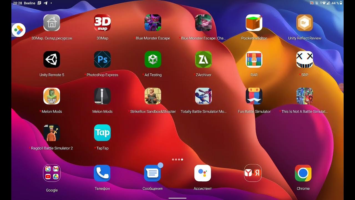The width and height of the screenshot is (355, 200).
Task: Launch Chrome browser
Action: click(303, 173)
